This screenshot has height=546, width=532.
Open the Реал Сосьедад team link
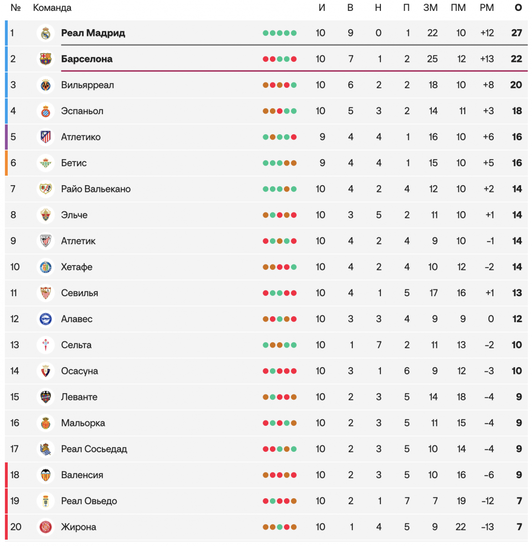[94, 449]
